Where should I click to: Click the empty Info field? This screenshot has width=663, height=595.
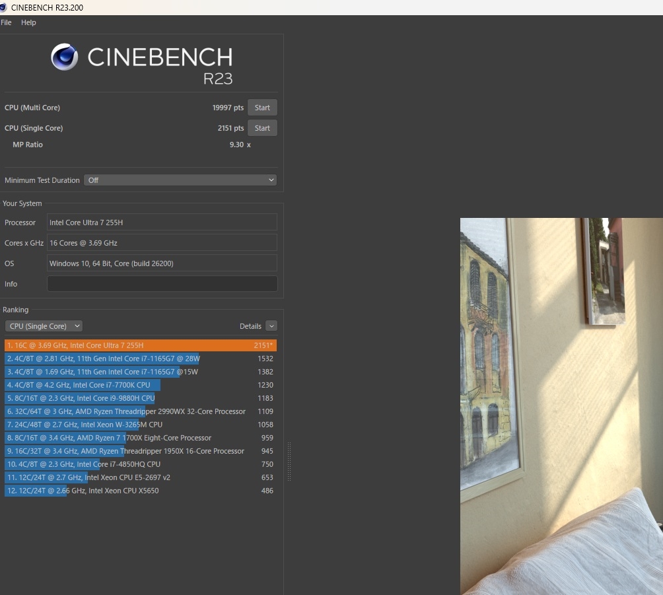[162, 284]
